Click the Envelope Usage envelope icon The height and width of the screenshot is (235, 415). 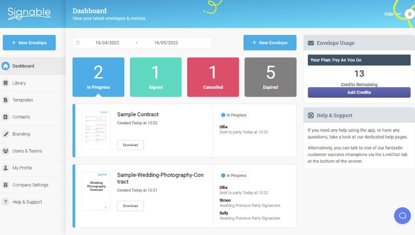point(311,43)
